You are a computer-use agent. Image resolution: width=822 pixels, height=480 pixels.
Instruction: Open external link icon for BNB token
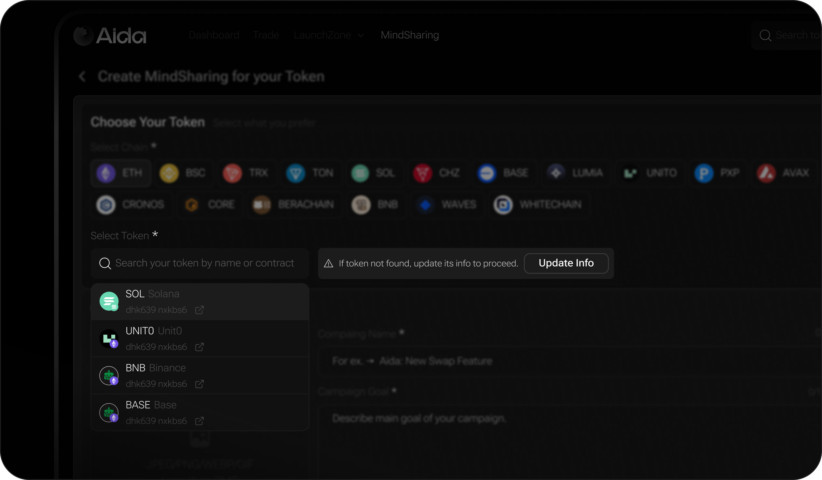tap(199, 384)
